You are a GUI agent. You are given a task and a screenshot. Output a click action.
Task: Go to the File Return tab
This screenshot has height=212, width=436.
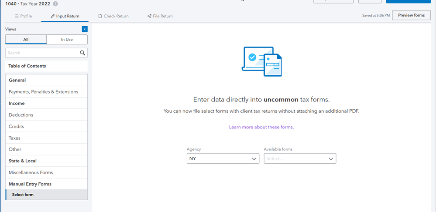point(160,16)
